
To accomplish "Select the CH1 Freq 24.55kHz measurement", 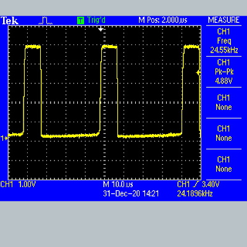I will [x=224, y=41].
